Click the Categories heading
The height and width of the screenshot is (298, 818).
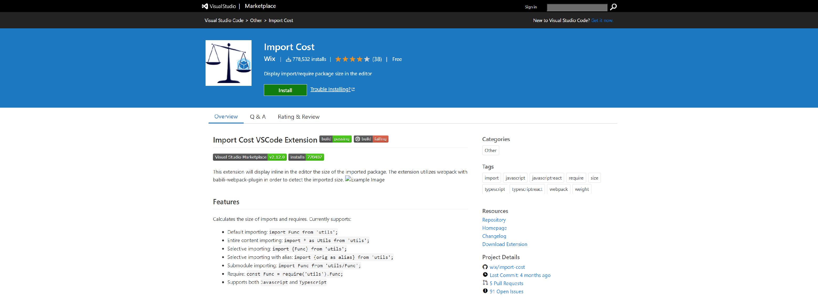tap(496, 139)
